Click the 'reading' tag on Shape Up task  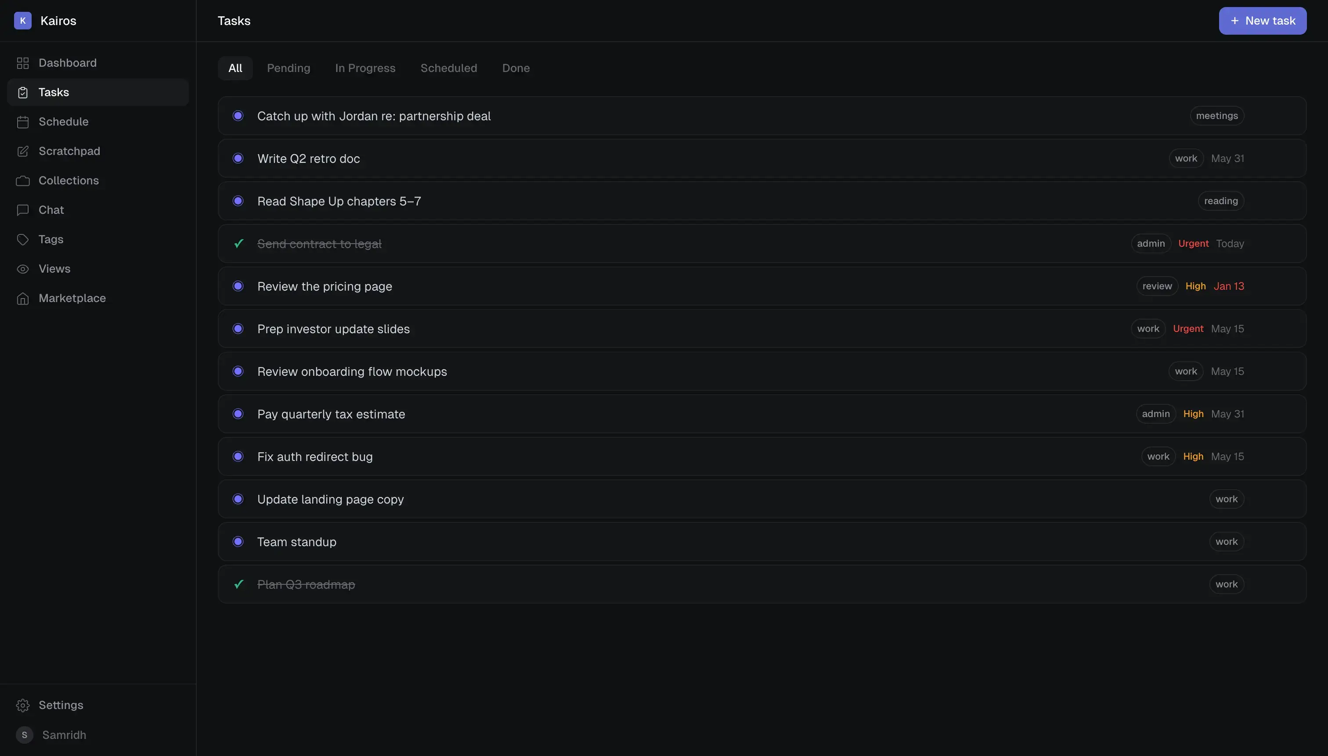tap(1221, 201)
